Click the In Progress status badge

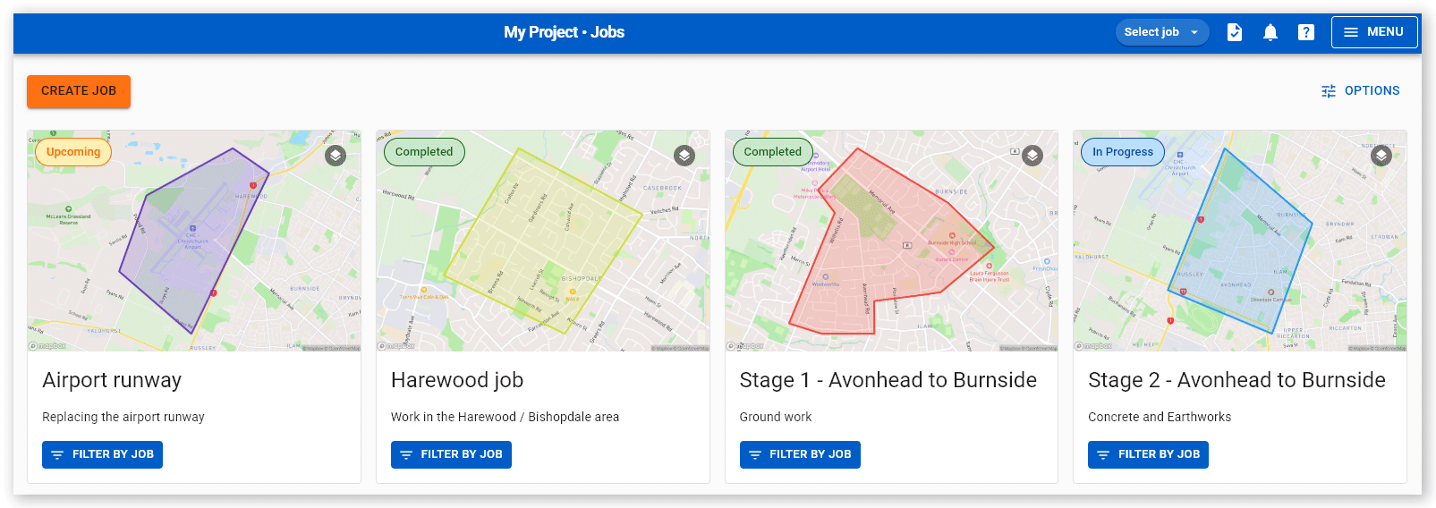coord(1123,152)
